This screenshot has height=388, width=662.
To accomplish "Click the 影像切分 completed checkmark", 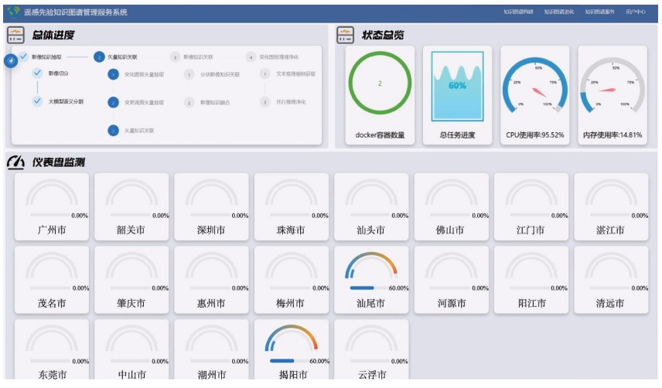I will 37,73.
